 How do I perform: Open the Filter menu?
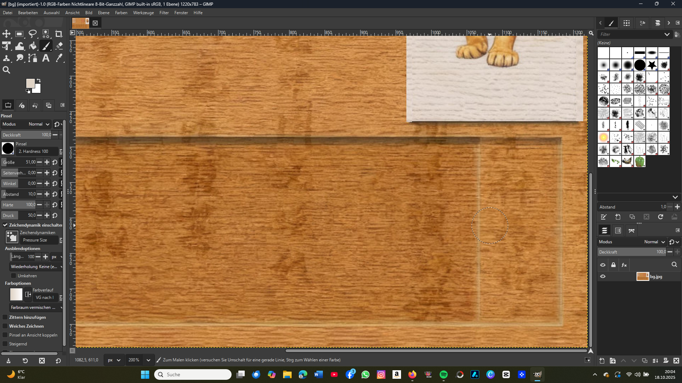click(164, 13)
